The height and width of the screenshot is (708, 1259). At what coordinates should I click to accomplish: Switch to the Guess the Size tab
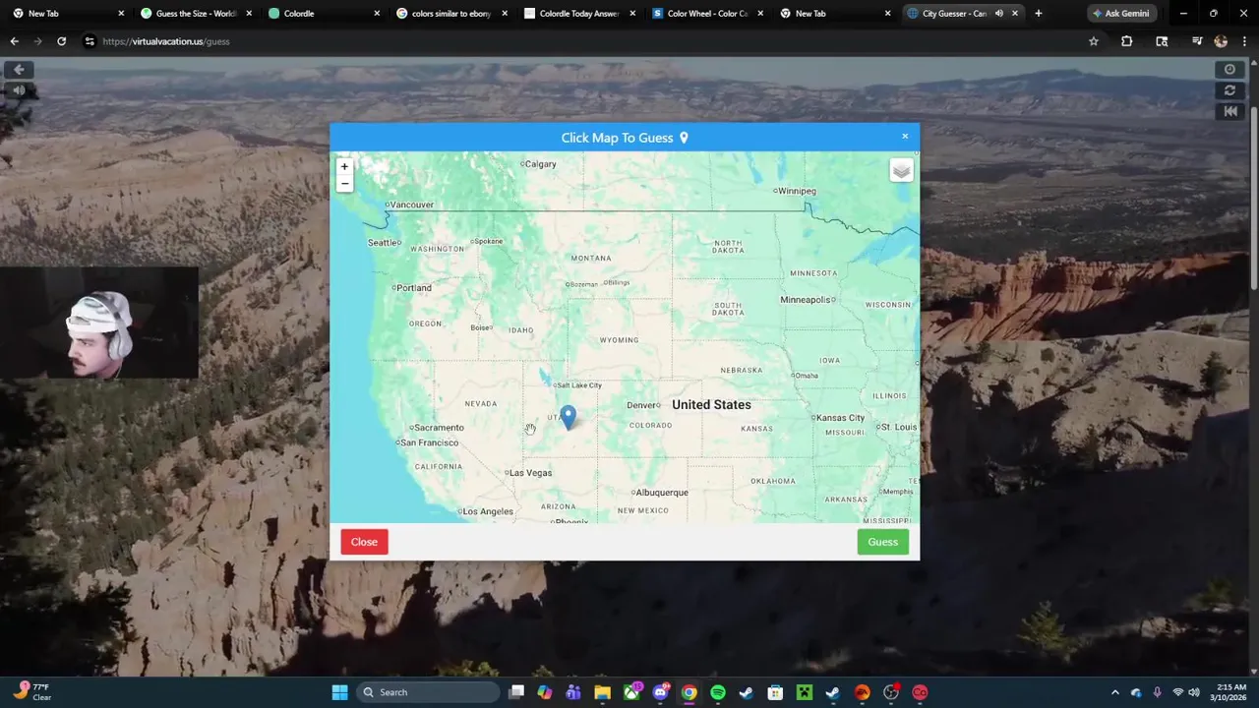pos(195,14)
